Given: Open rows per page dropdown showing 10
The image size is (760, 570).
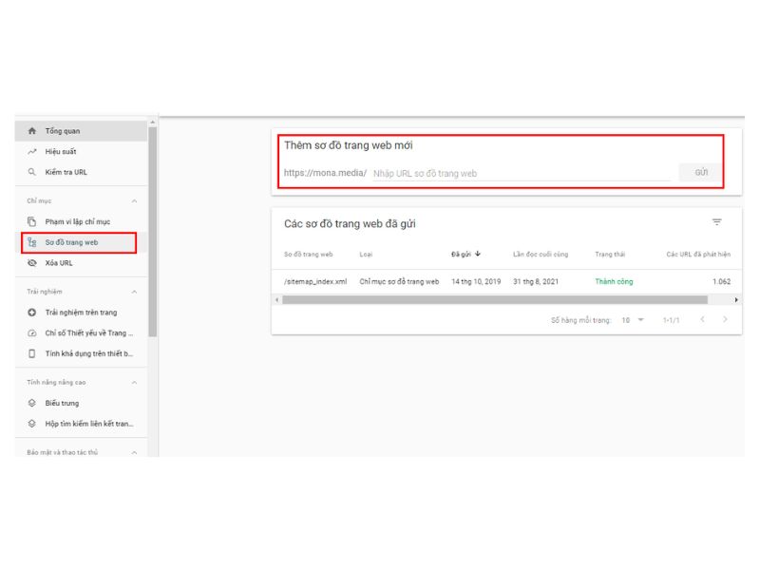Looking at the screenshot, I should pos(633,320).
